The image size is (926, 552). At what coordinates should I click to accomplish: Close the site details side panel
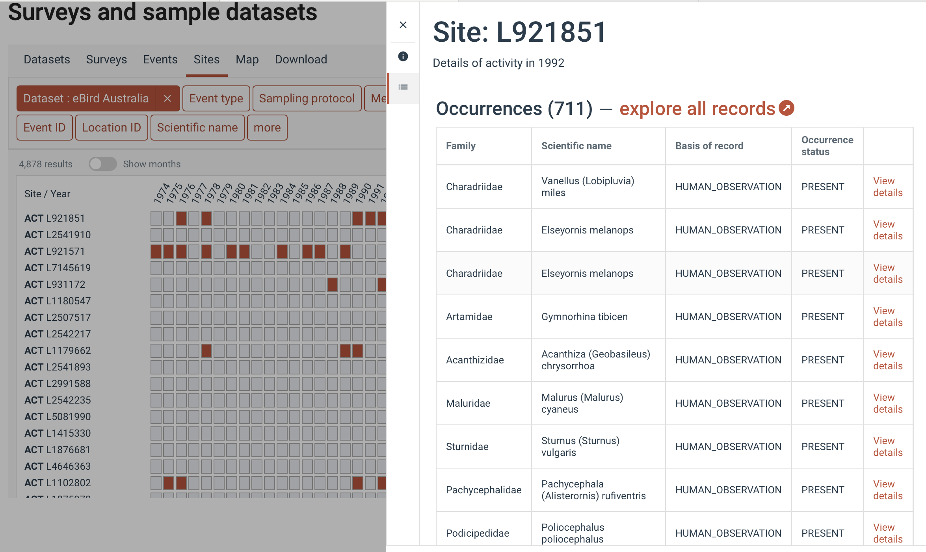pos(403,25)
